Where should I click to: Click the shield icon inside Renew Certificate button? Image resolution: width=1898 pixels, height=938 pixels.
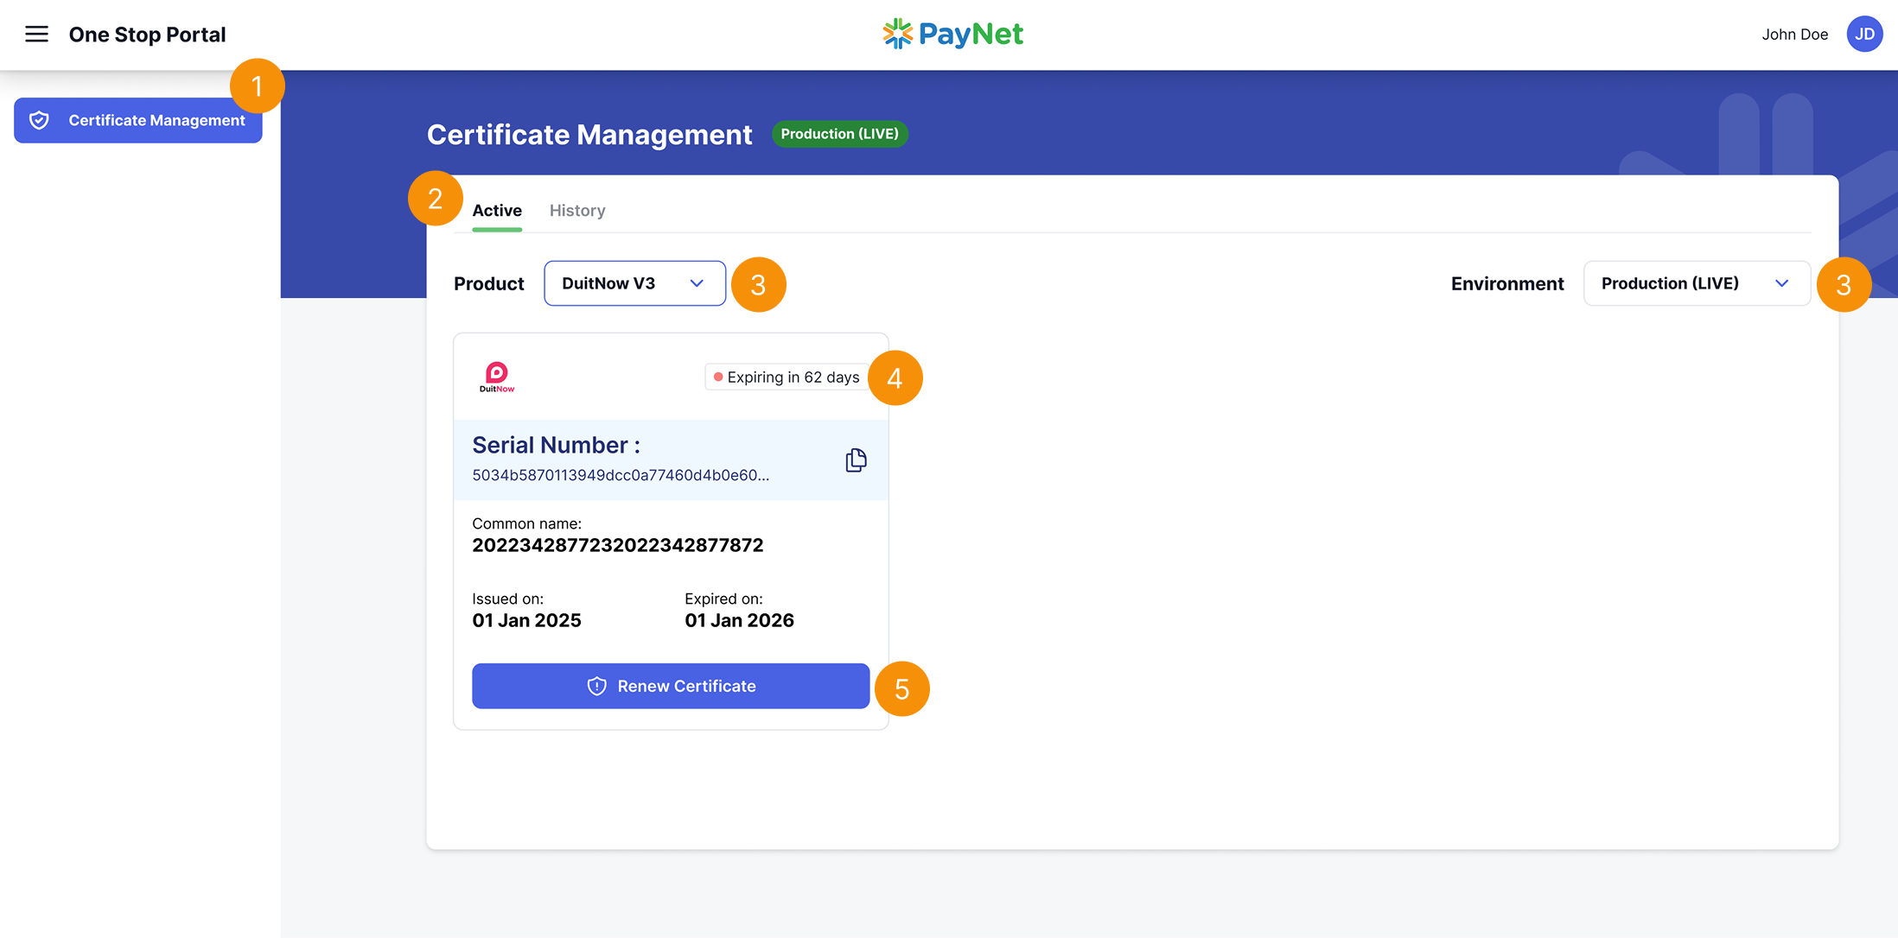tap(596, 686)
